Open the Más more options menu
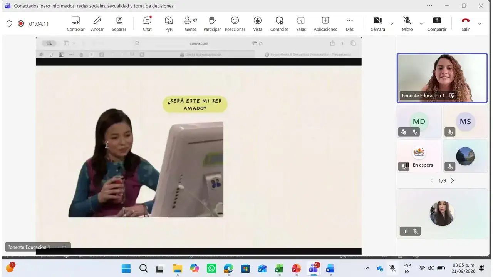Viewport: 493px width, 277px height. click(349, 24)
